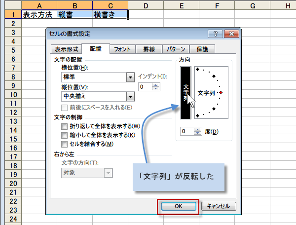The width and height of the screenshot is (296, 225).
Task: Select row 2 header
Action: coord(13,23)
